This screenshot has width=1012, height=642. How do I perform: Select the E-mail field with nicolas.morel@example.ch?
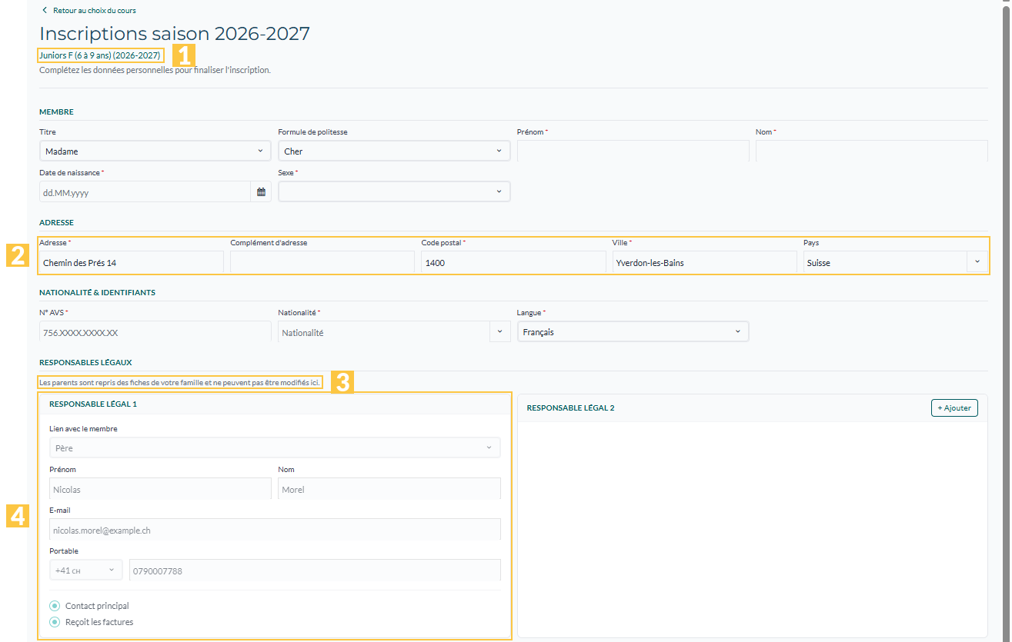[275, 530]
